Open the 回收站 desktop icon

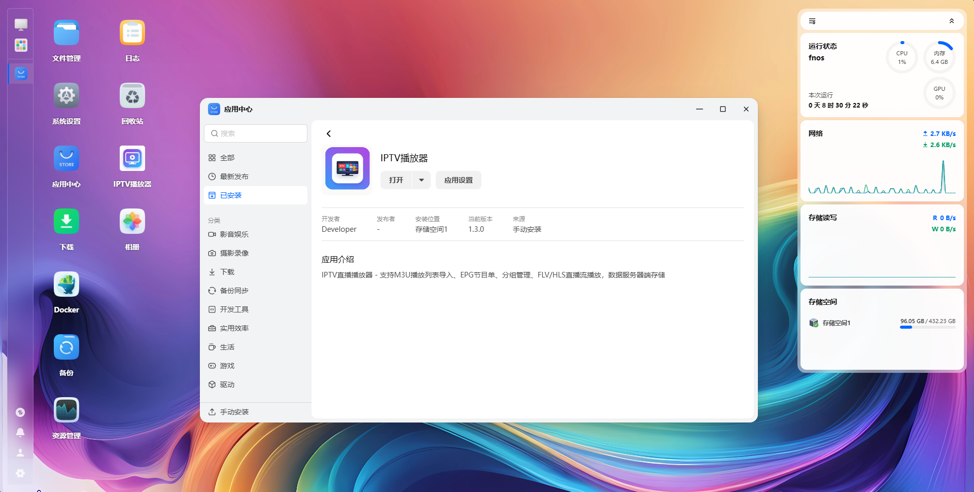coord(132,96)
